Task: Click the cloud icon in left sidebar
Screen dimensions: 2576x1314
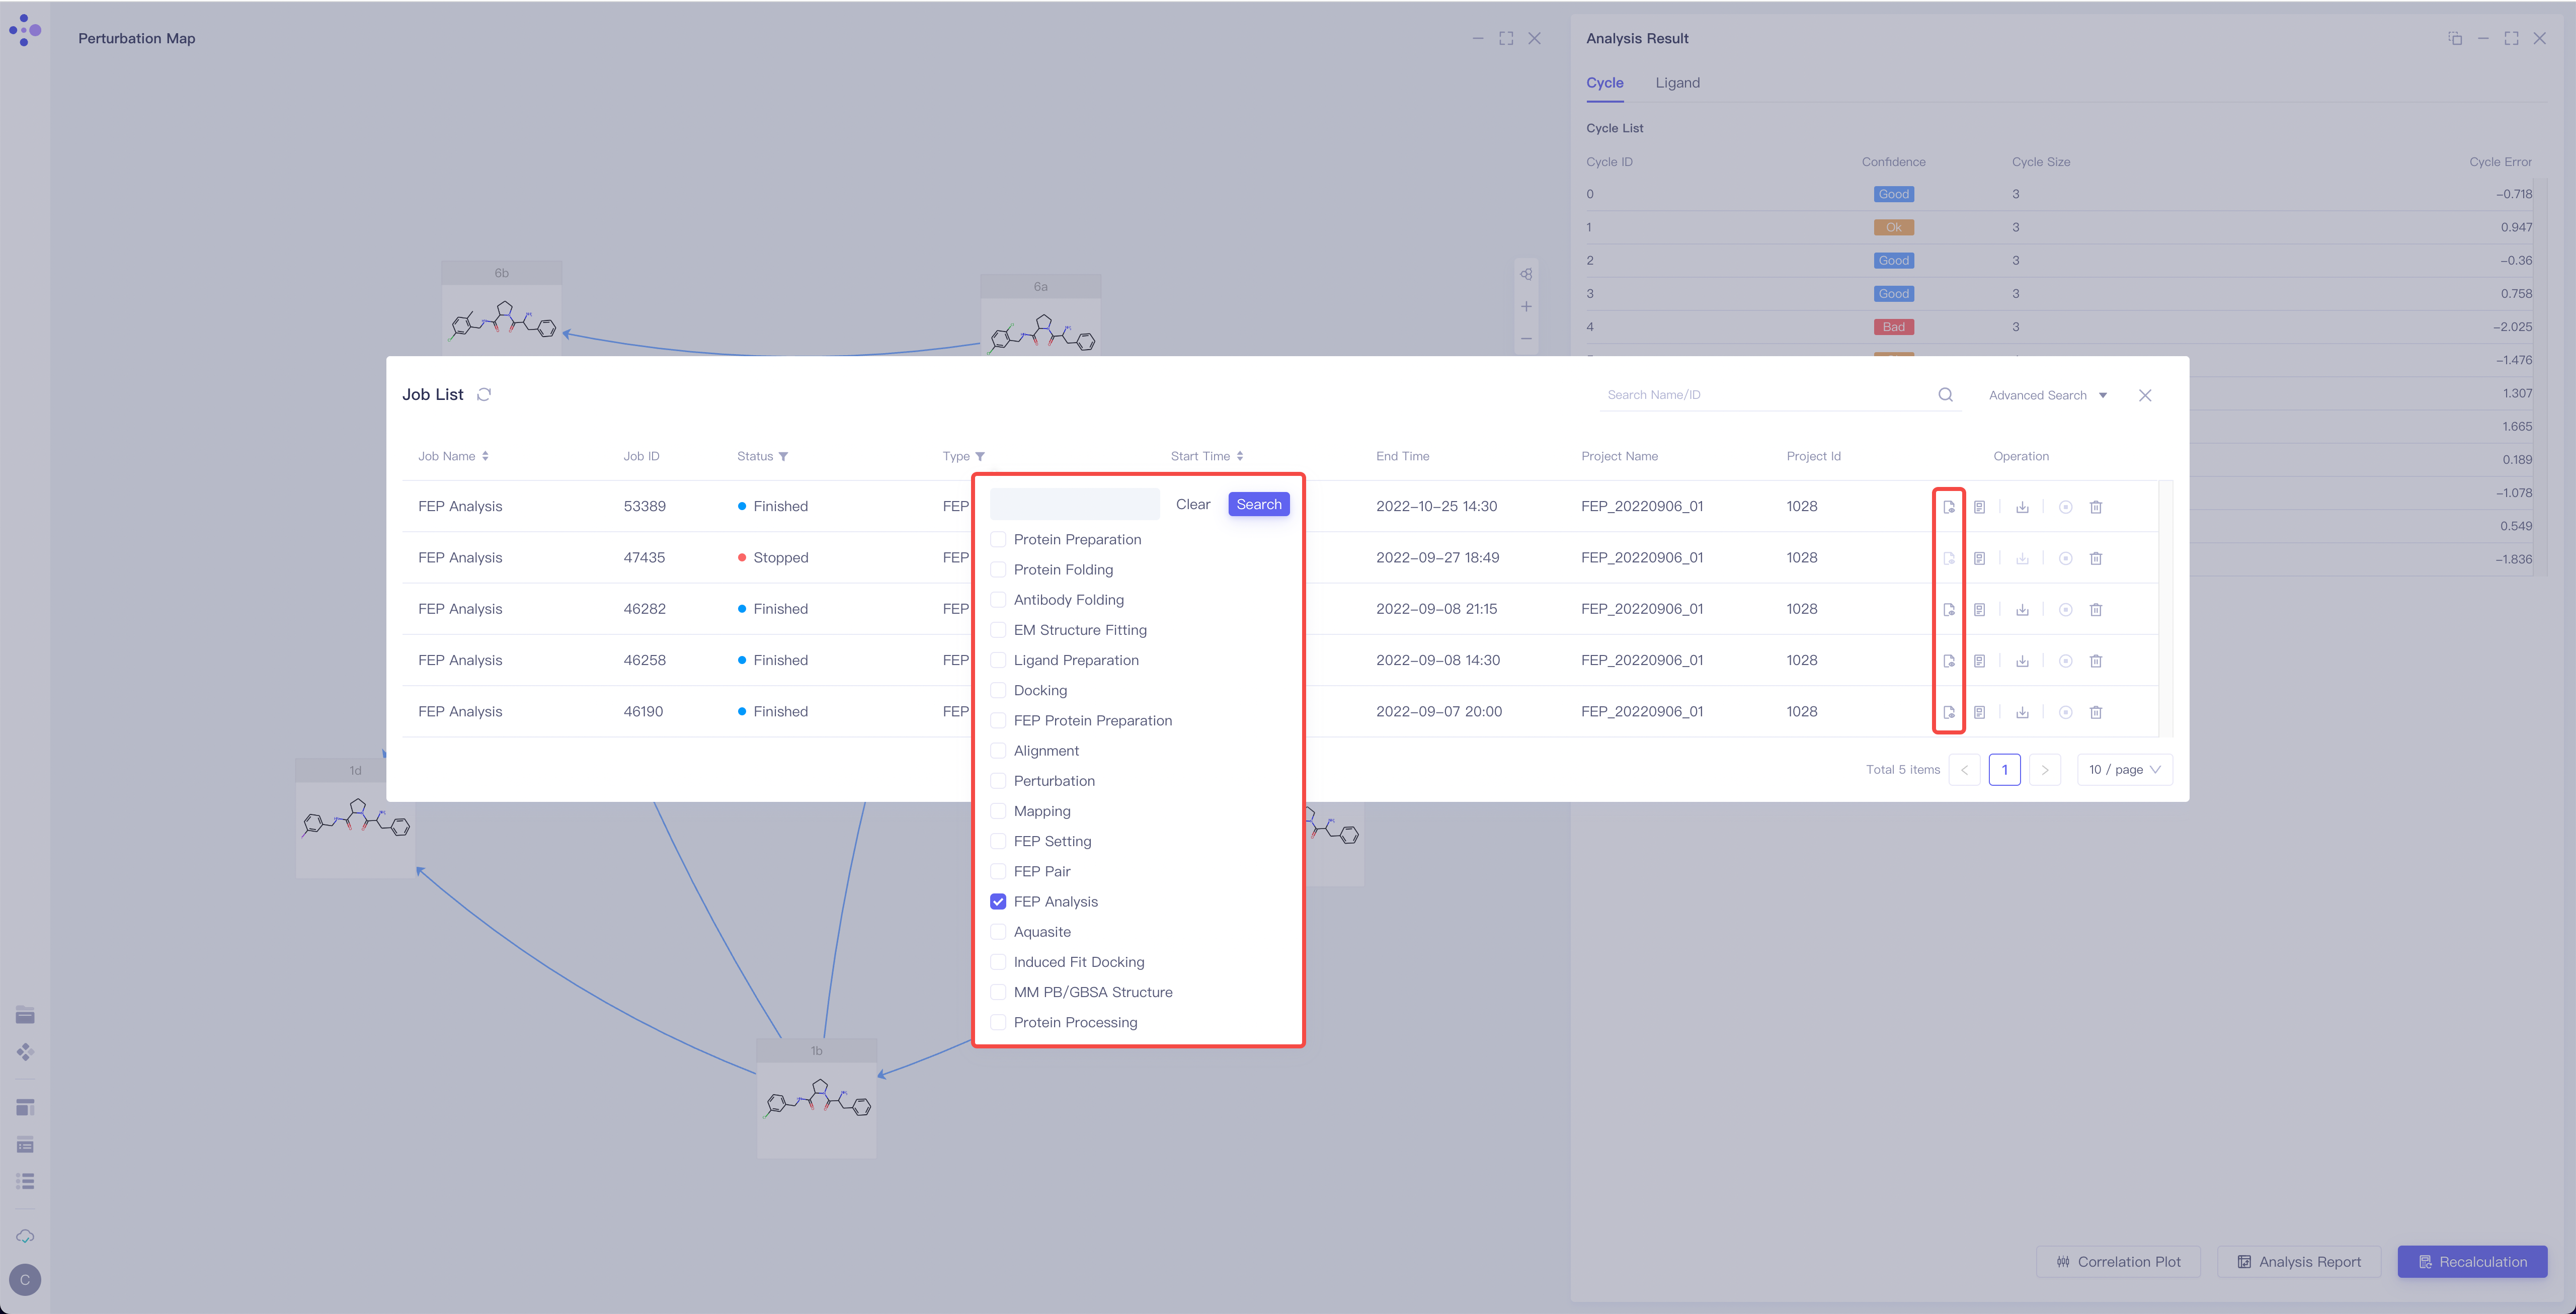Action: [x=25, y=1236]
